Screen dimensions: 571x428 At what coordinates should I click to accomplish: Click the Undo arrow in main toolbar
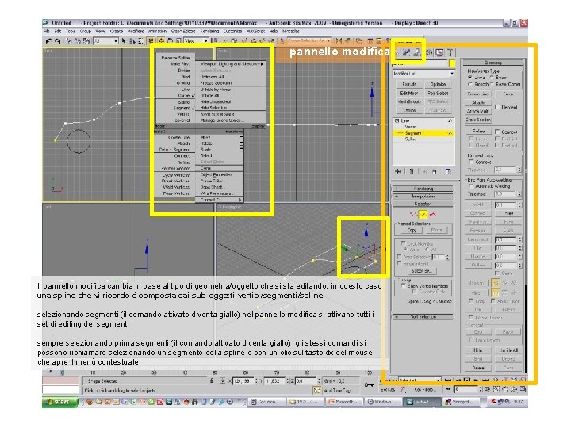[48, 41]
